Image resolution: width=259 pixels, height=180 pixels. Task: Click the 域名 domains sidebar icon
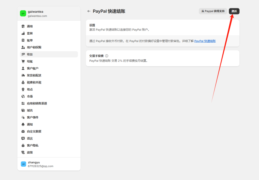point(23,110)
